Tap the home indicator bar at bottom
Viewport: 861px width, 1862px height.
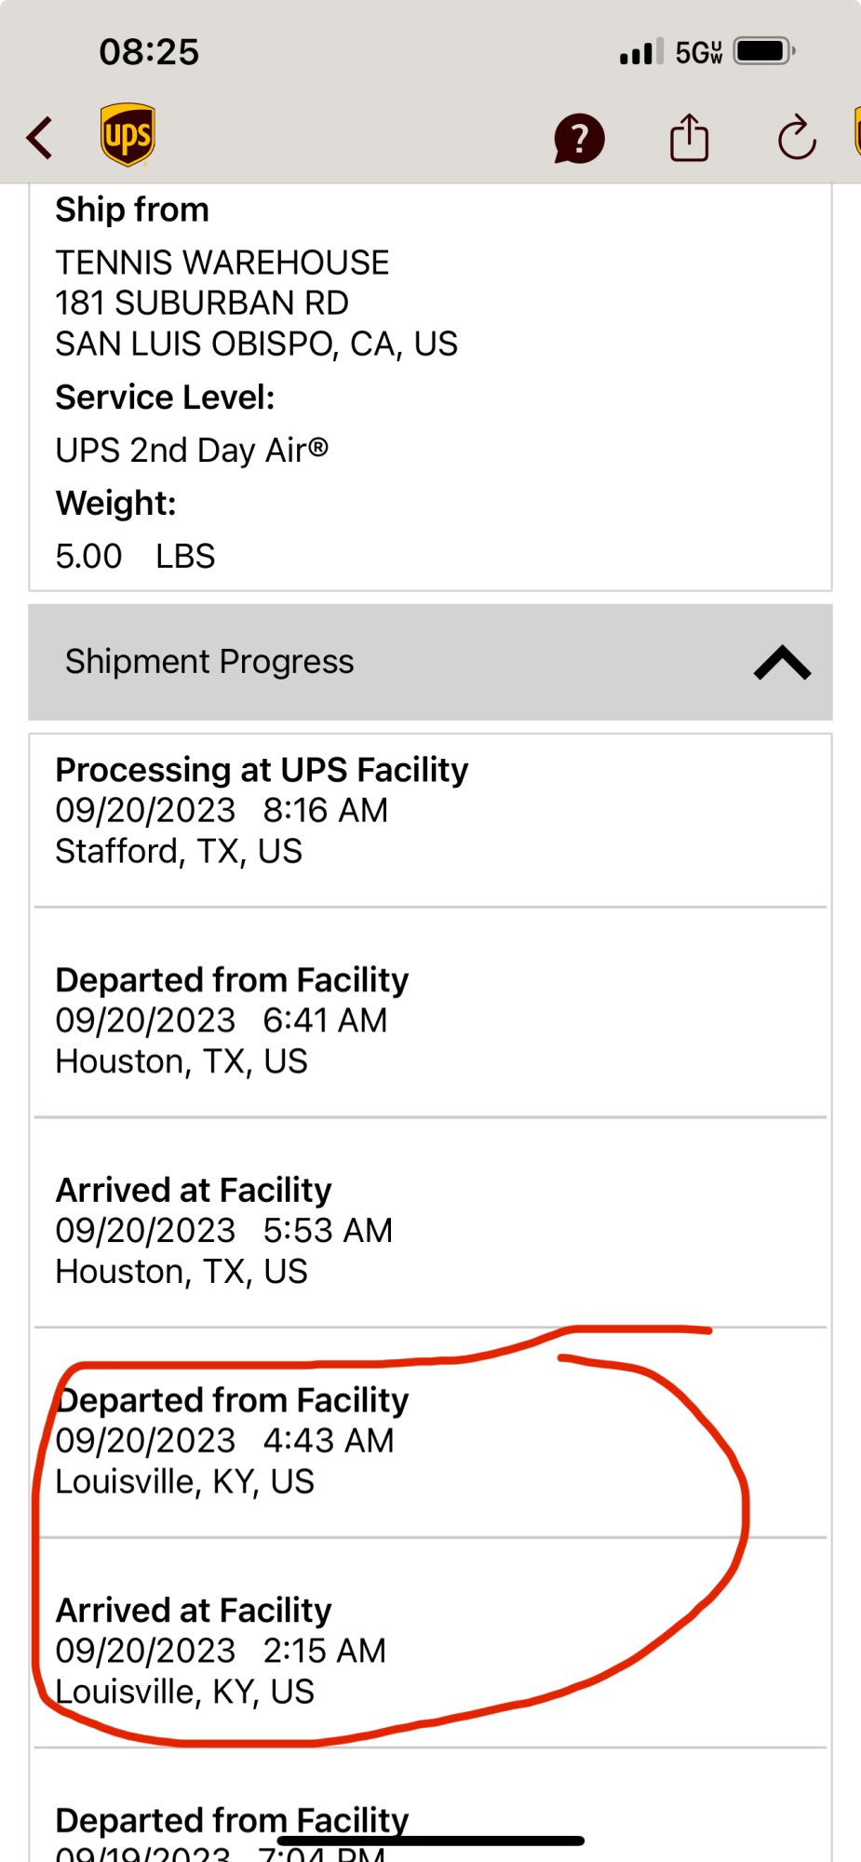[x=430, y=1841]
